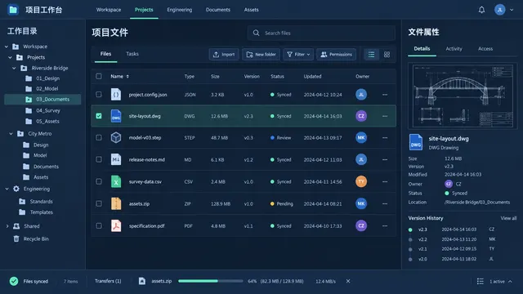Open Engineering in the top navigation

[x=180, y=10]
